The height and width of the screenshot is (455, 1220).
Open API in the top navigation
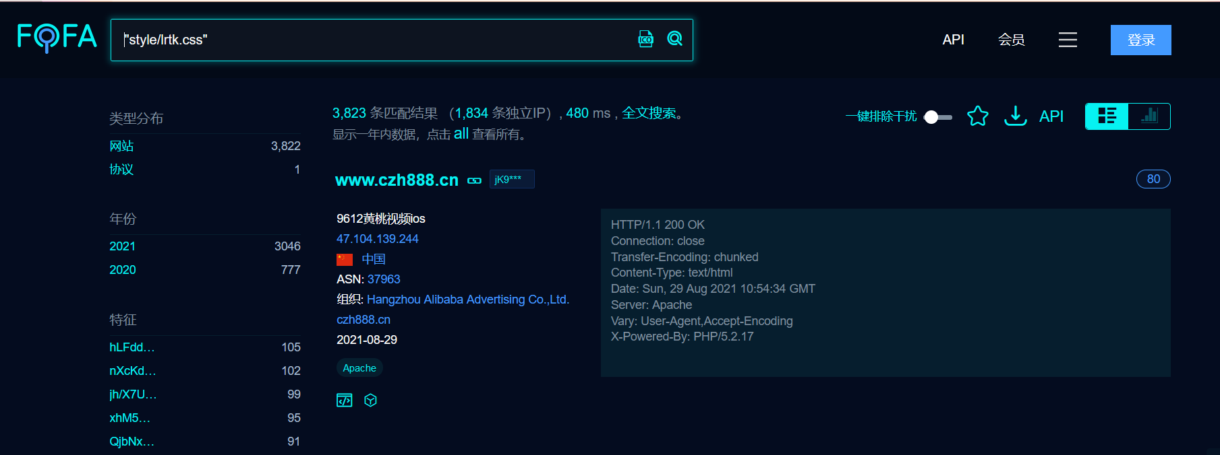click(x=953, y=40)
